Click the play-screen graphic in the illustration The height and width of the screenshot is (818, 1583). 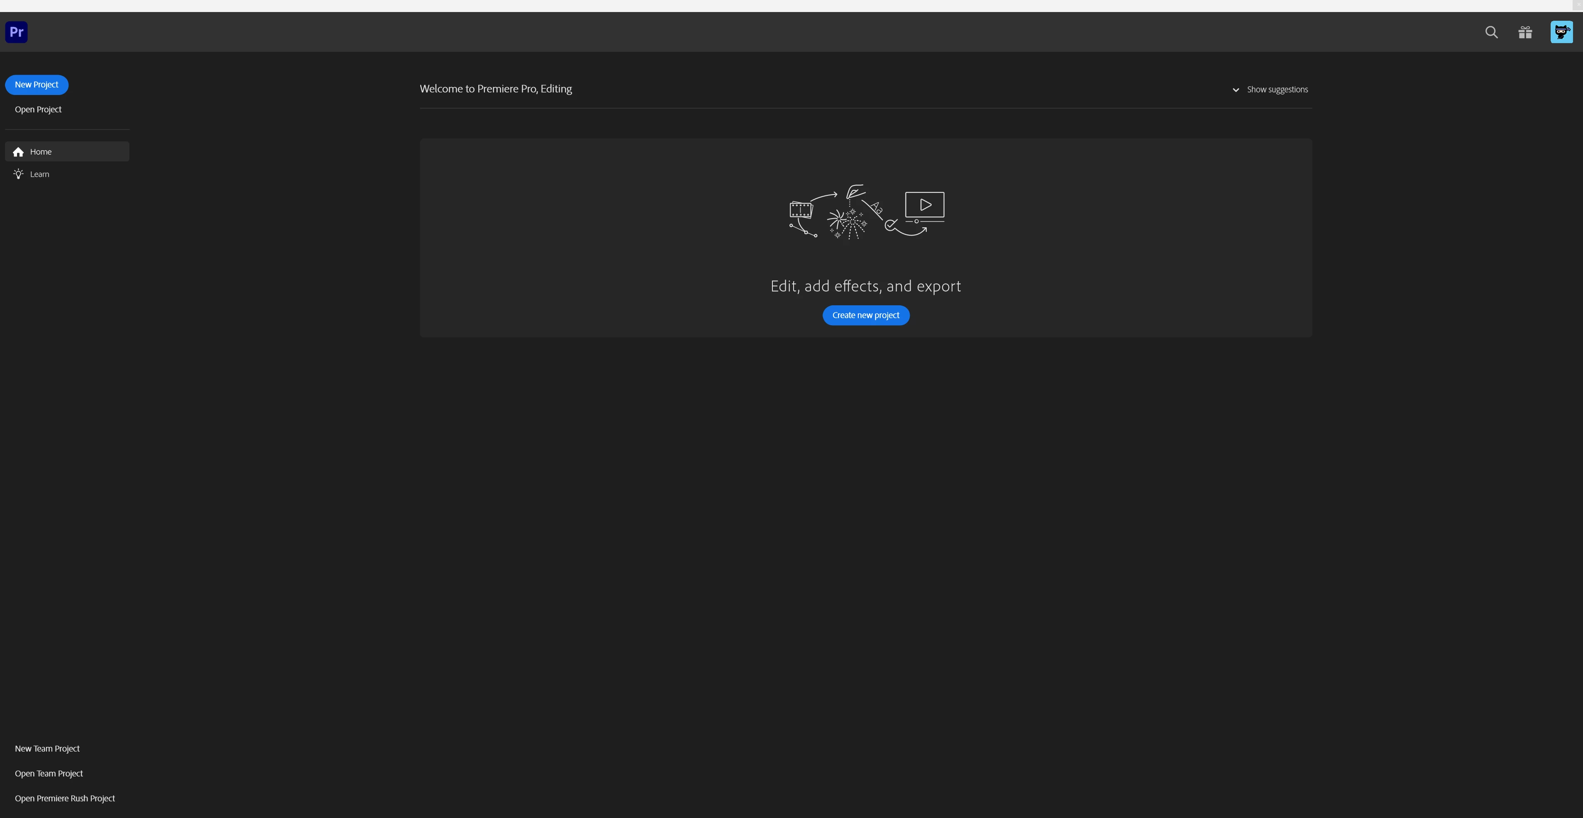coord(924,205)
